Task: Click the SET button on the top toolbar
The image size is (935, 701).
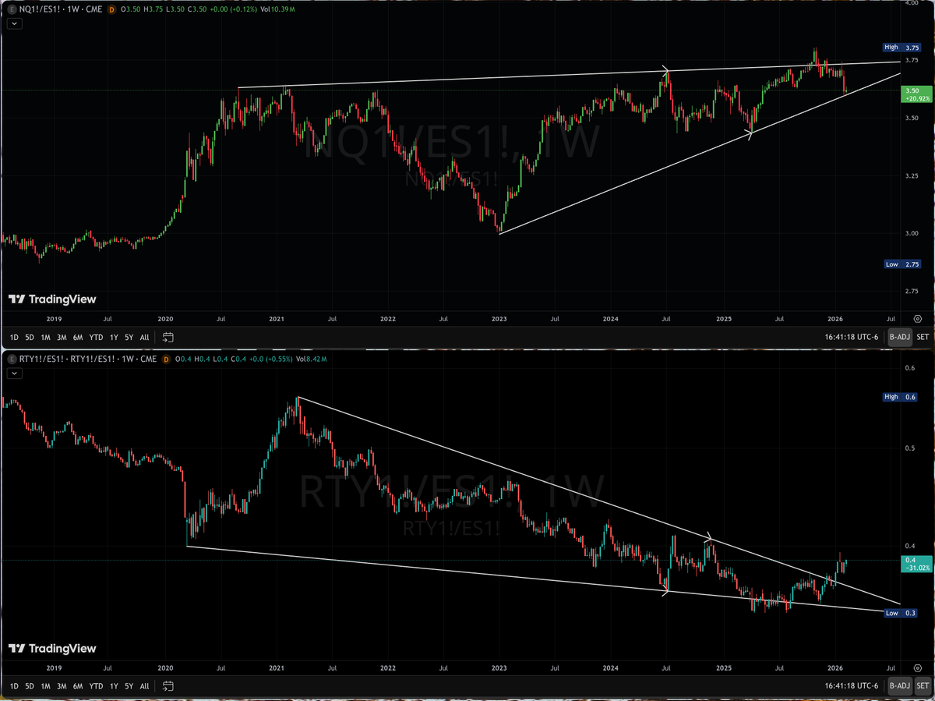Action: coord(923,337)
